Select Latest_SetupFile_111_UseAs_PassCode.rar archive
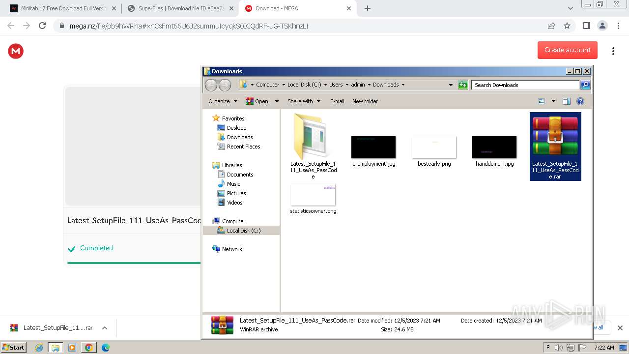629x354 pixels. pyautogui.click(x=555, y=147)
